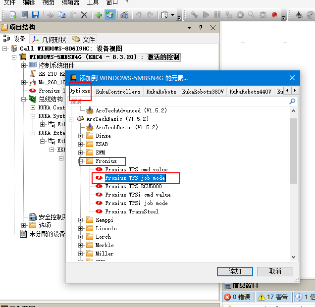Click the scrollbar down arrow in dialog
The image size is (315, 307).
[x=293, y=257]
